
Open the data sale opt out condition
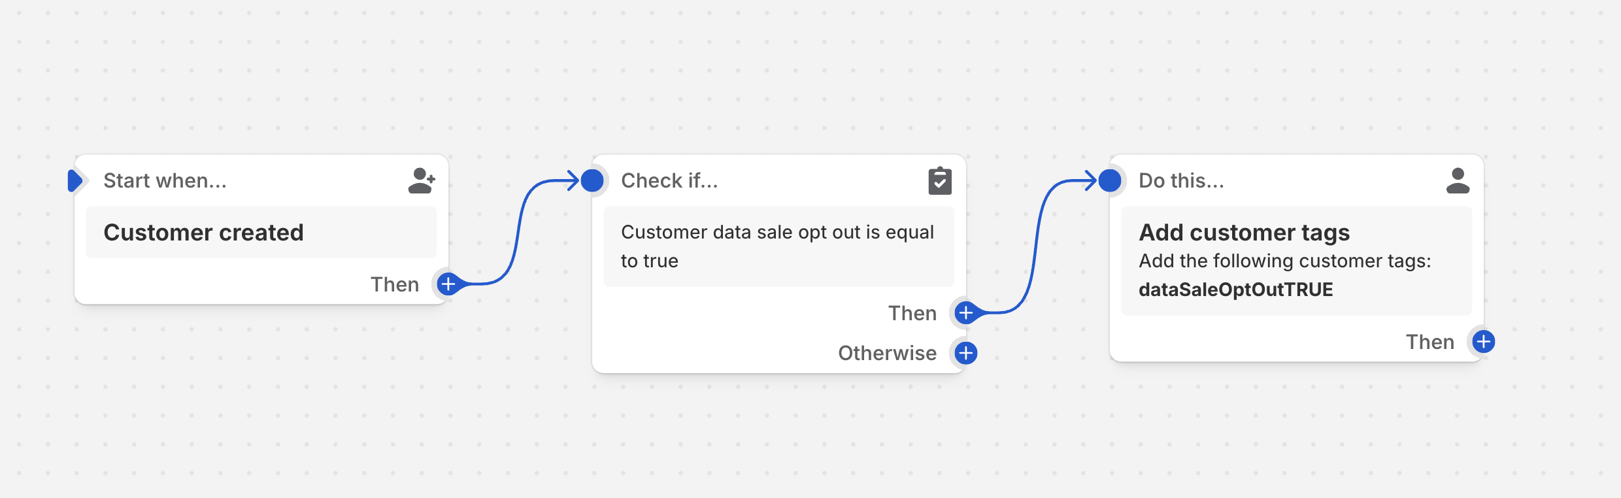pyautogui.click(x=778, y=246)
